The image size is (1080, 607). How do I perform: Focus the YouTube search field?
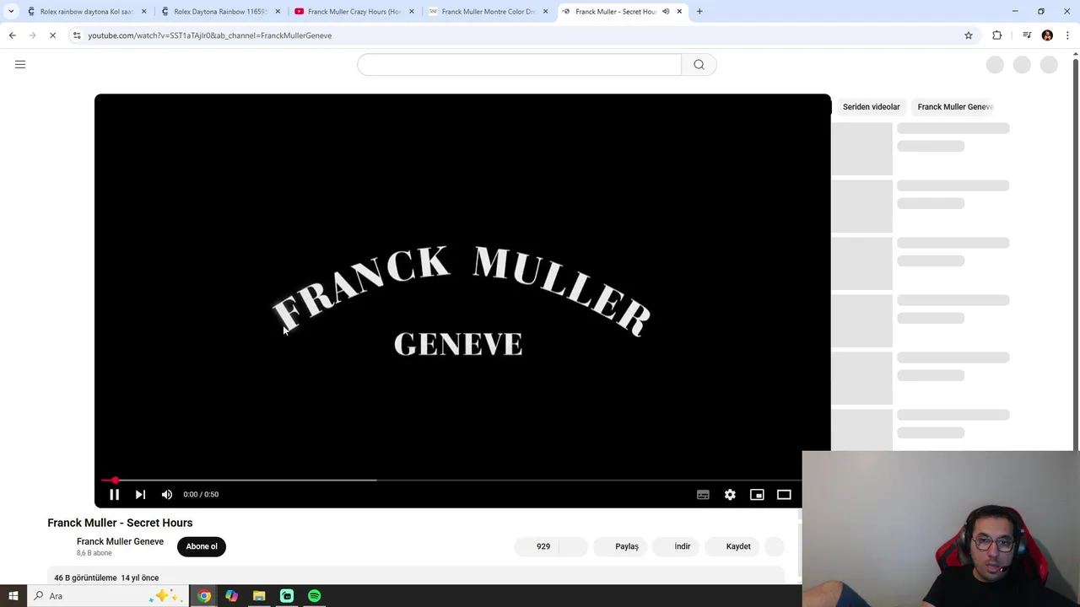click(519, 65)
